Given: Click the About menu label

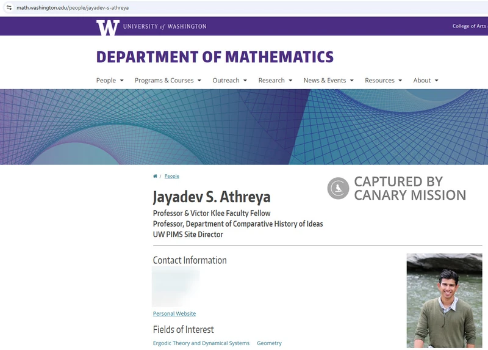Looking at the screenshot, I should pyautogui.click(x=422, y=81).
